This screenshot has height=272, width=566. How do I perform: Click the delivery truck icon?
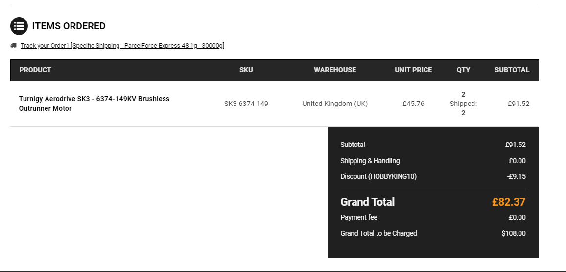click(13, 46)
